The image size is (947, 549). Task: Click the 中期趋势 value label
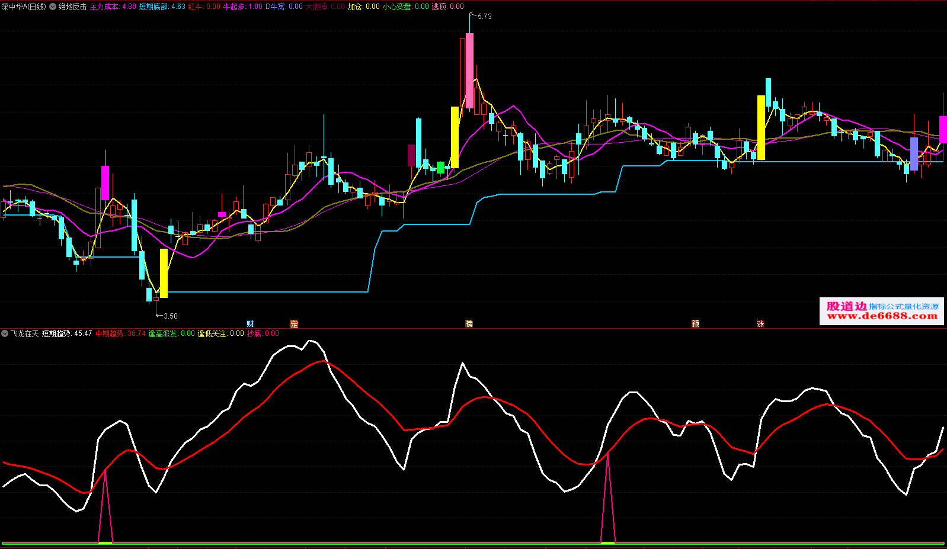tap(110, 334)
